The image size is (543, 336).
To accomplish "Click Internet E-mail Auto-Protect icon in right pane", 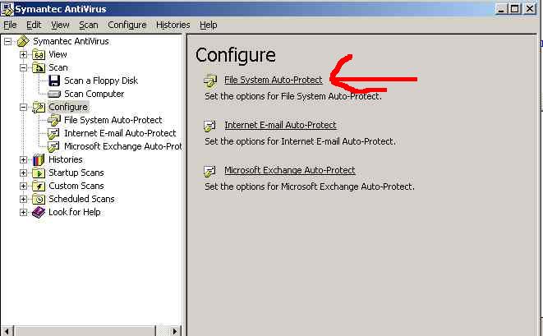I will 210,126.
